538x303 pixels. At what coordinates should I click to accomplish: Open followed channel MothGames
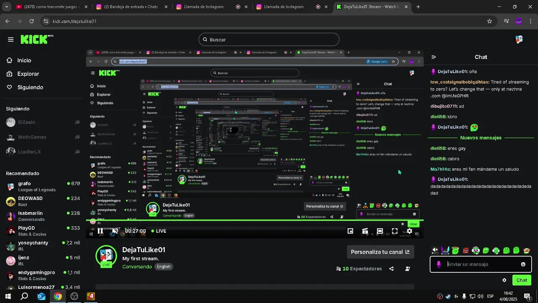(42, 137)
